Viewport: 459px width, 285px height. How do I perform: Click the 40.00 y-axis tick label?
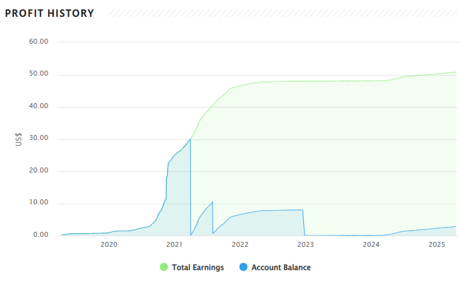(x=39, y=106)
